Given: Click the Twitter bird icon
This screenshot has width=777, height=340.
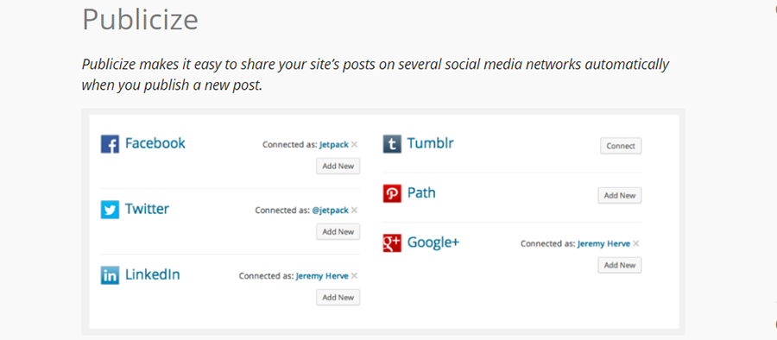Looking at the screenshot, I should pyautogui.click(x=110, y=210).
